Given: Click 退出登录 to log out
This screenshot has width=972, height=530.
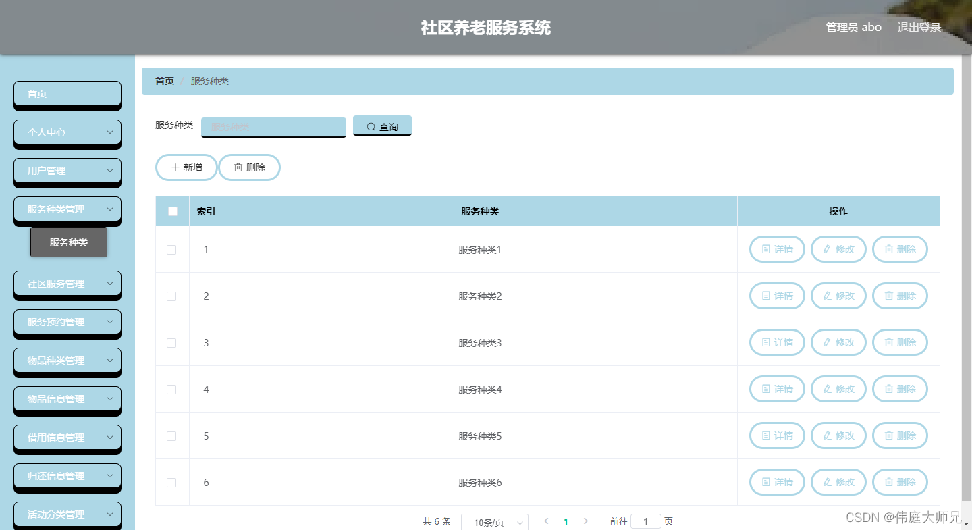Looking at the screenshot, I should pos(919,28).
